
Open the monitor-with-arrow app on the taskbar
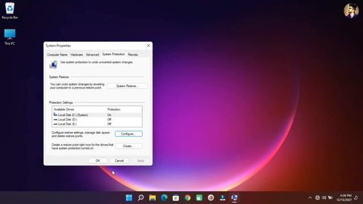[x=222, y=198]
